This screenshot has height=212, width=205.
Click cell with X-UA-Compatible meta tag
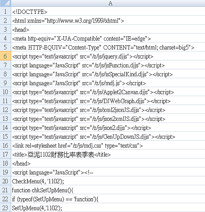(108, 38)
